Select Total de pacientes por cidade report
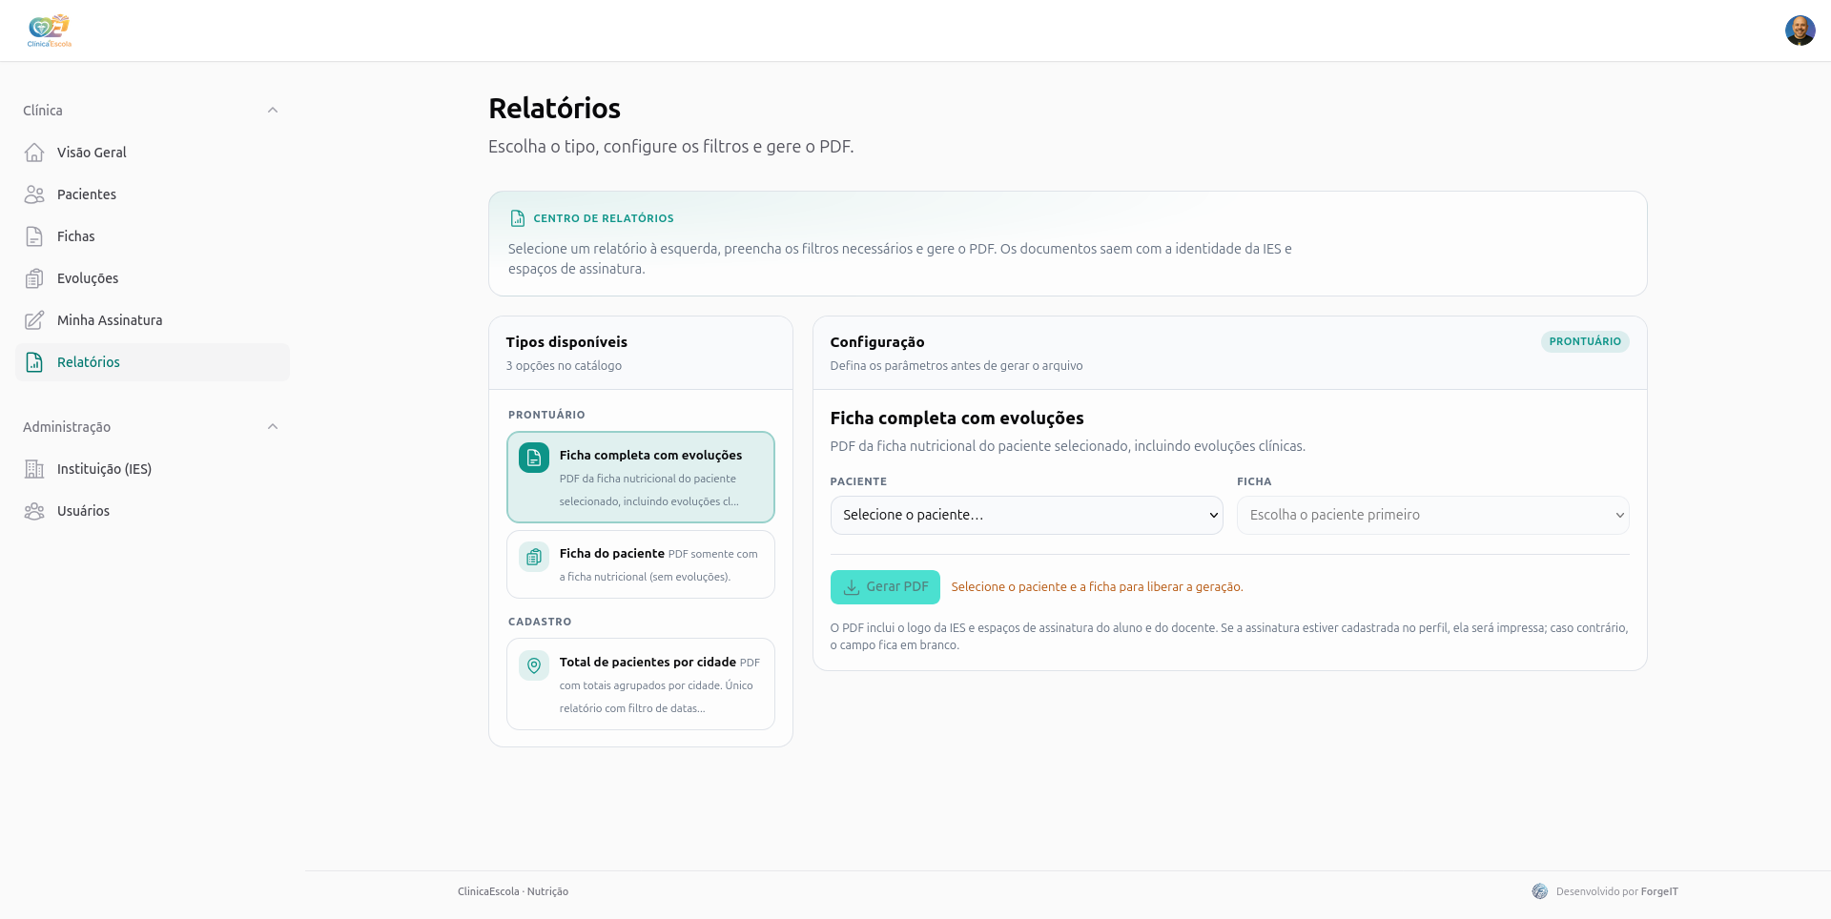 point(641,684)
